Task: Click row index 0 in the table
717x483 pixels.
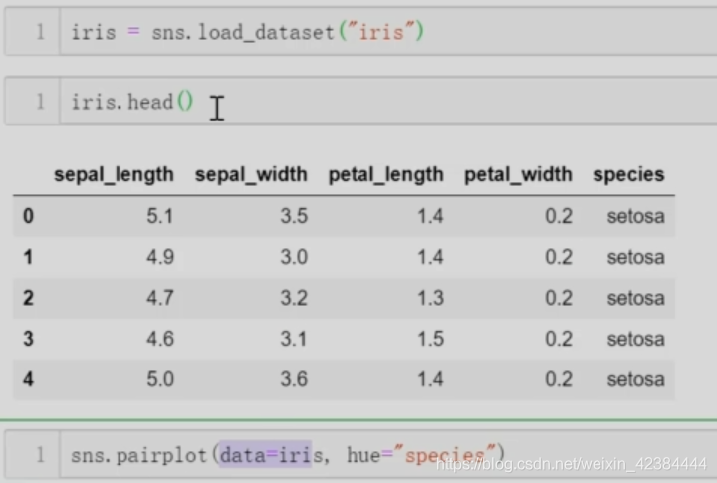Action: tap(28, 216)
